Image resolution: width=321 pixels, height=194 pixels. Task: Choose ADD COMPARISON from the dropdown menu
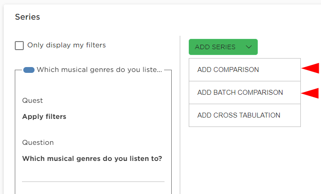pos(245,70)
